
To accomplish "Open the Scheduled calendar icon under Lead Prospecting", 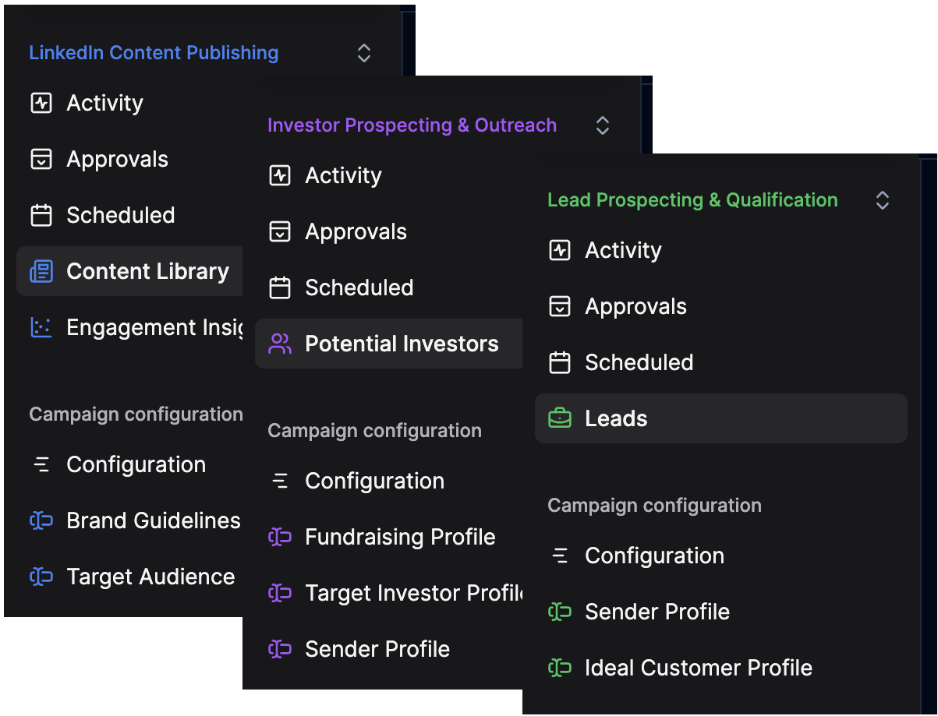I will point(560,362).
